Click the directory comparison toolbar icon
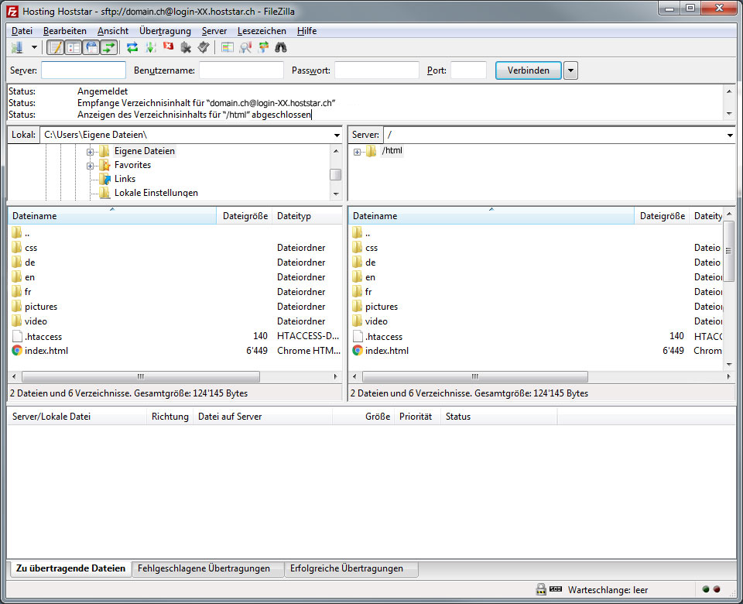The height and width of the screenshot is (604, 743). tap(245, 47)
